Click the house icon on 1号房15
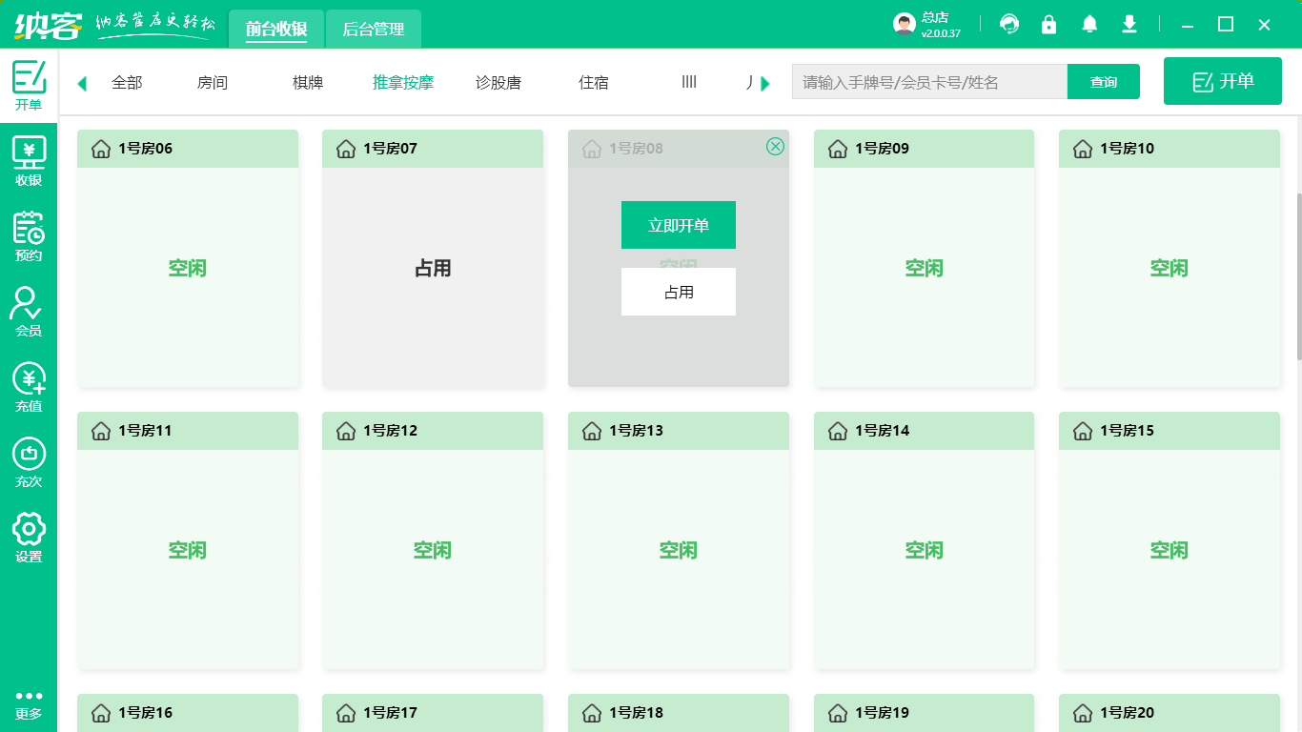The image size is (1302, 732). [x=1083, y=431]
